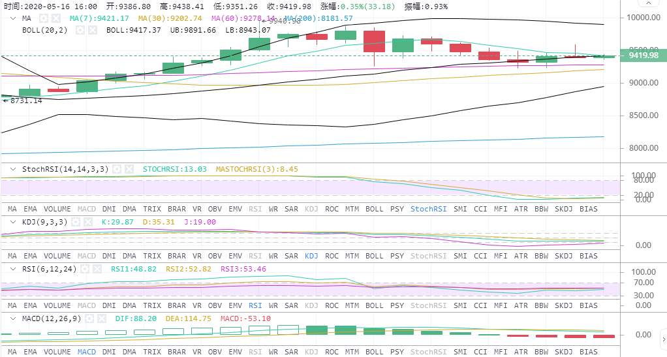Click the up-chevron button at top right
The width and height of the screenshot is (667, 357).
pyautogui.click(x=649, y=3)
